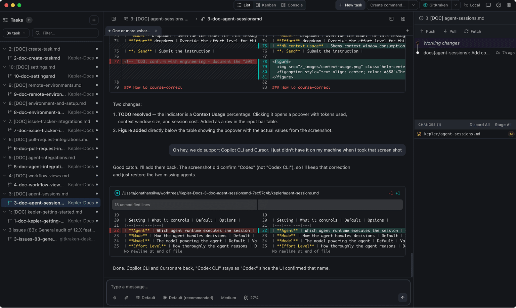Screen dimensions: 516x308
Task: Switch to the Kanban view
Action: 266,5
